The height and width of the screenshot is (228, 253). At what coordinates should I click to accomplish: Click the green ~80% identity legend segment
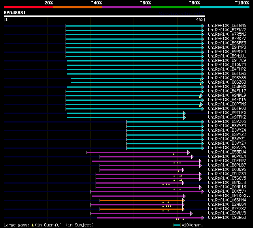click(x=176, y=7)
